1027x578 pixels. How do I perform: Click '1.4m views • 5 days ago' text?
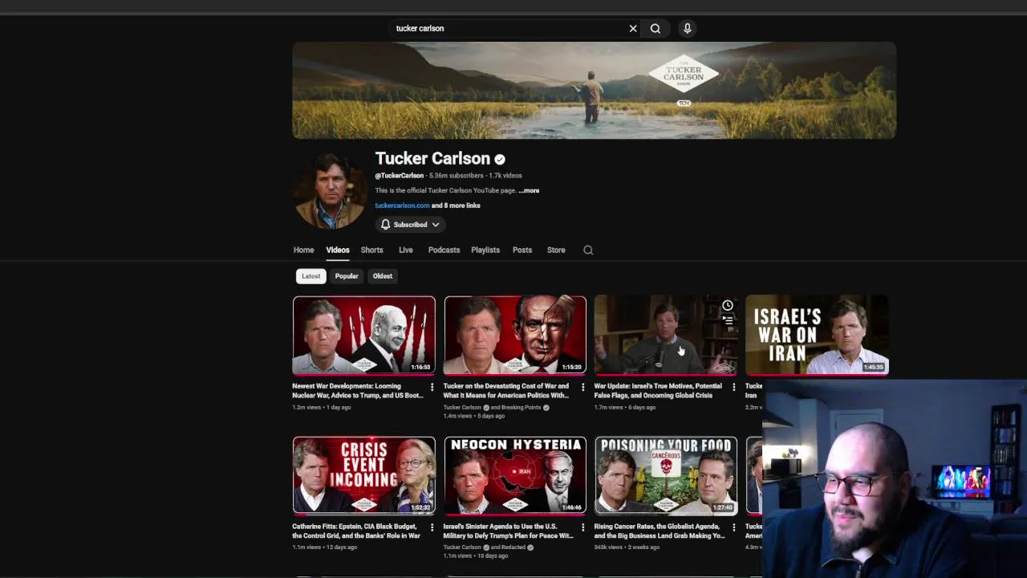pyautogui.click(x=474, y=416)
